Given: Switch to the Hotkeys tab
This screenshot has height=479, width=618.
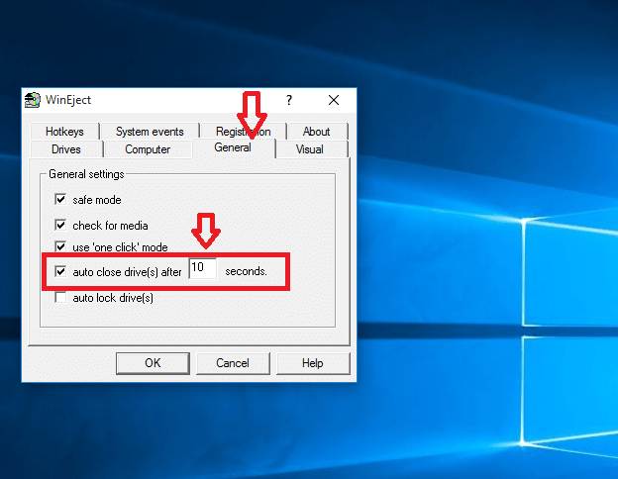Looking at the screenshot, I should [x=64, y=132].
